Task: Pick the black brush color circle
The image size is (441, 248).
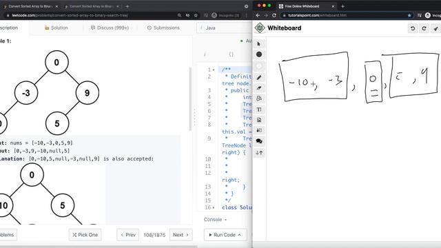Action: [x=259, y=54]
